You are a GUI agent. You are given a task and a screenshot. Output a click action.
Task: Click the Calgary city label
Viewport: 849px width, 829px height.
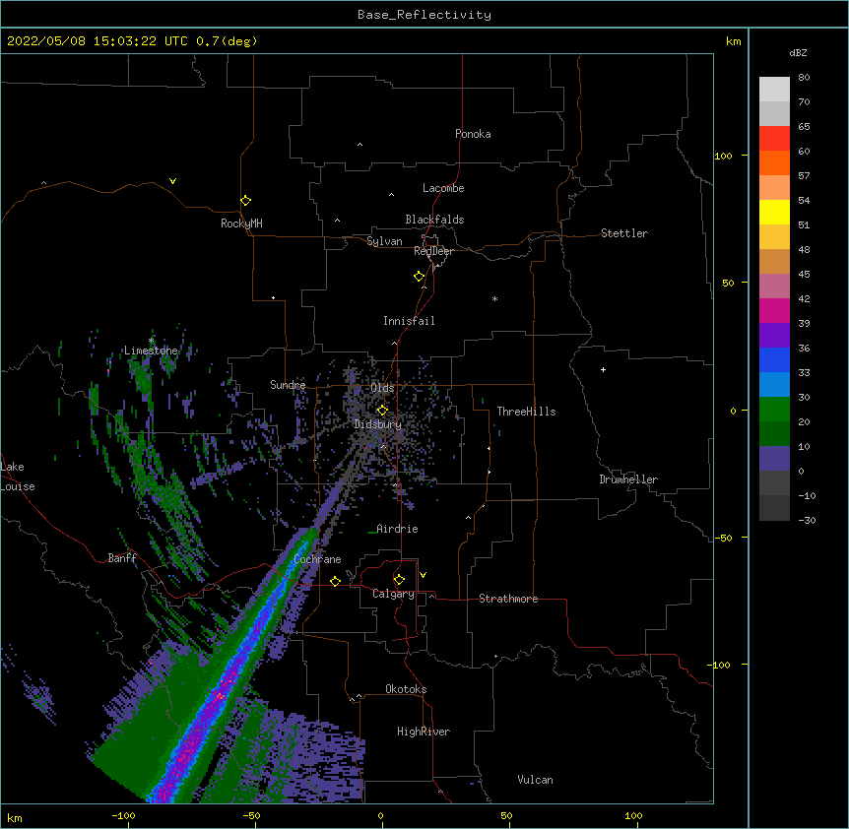tap(393, 594)
